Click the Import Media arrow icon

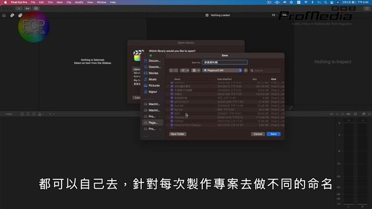pos(19,9)
